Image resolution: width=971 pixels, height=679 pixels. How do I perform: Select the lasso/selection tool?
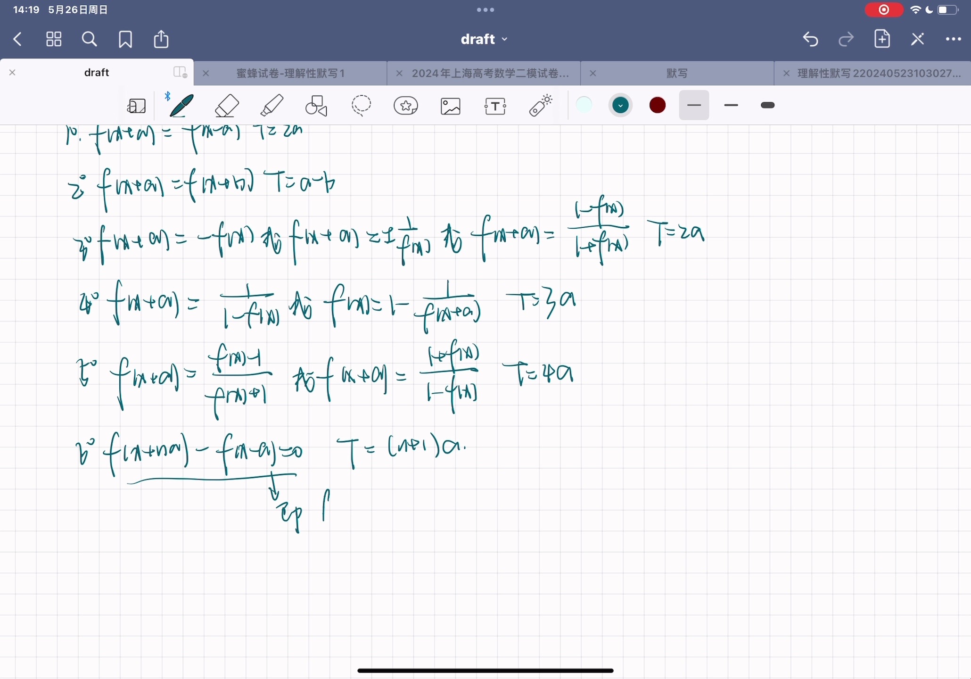pos(362,105)
